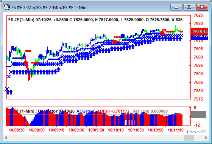Click the Ref Line 0.000000 label
The image size is (212, 144).
coord(150,111)
